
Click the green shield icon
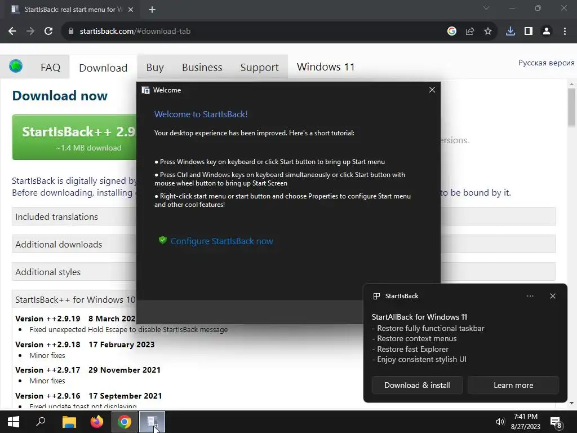pyautogui.click(x=162, y=240)
